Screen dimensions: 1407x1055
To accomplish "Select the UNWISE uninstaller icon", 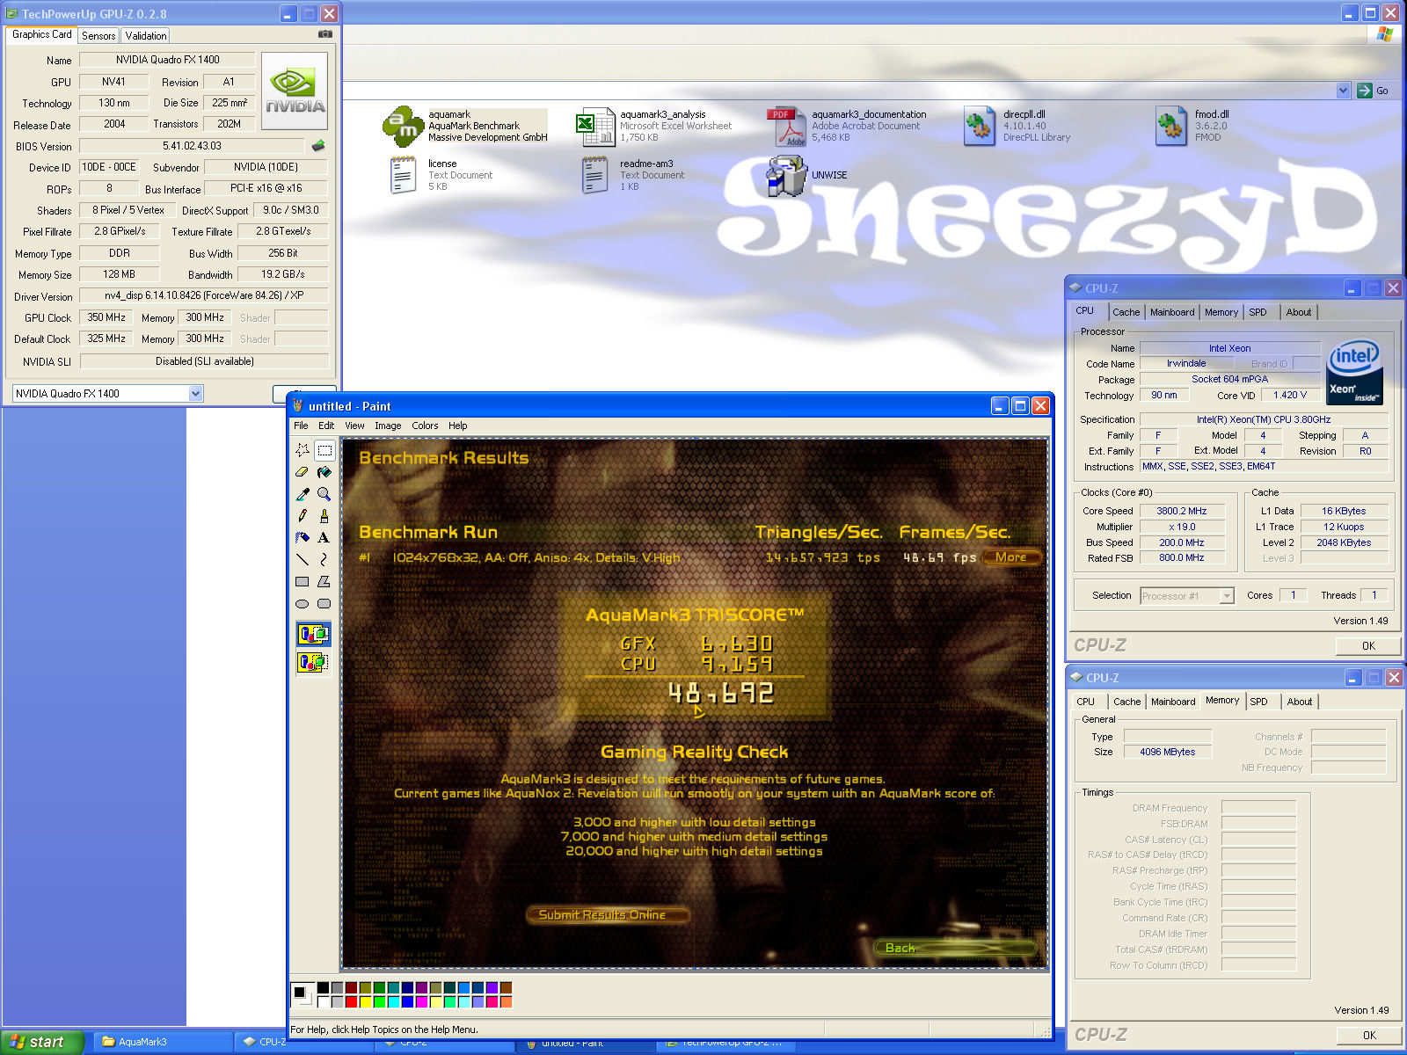I will 786,175.
